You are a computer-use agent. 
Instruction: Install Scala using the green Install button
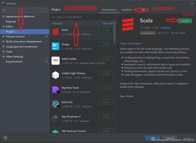pyautogui.click(x=185, y=21)
